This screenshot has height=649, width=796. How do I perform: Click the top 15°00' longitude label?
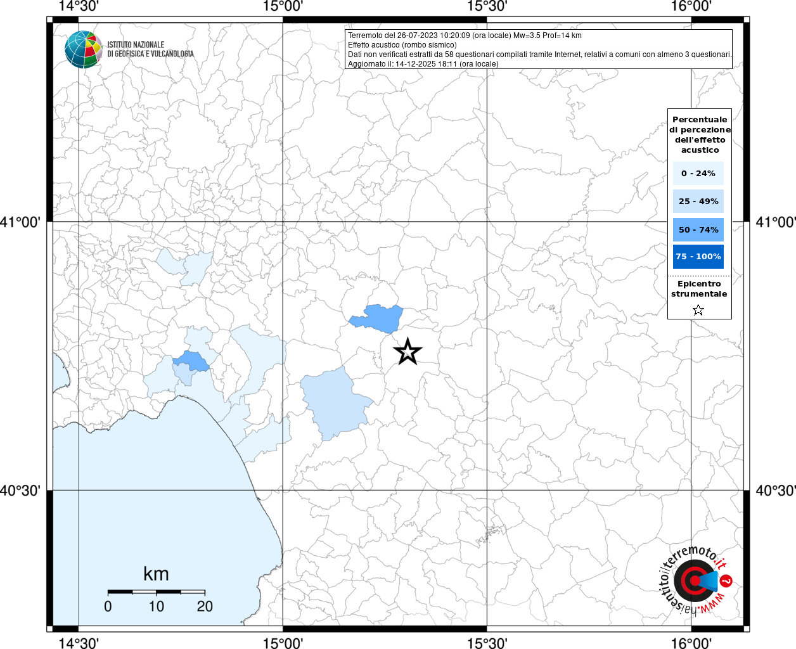[x=283, y=6]
